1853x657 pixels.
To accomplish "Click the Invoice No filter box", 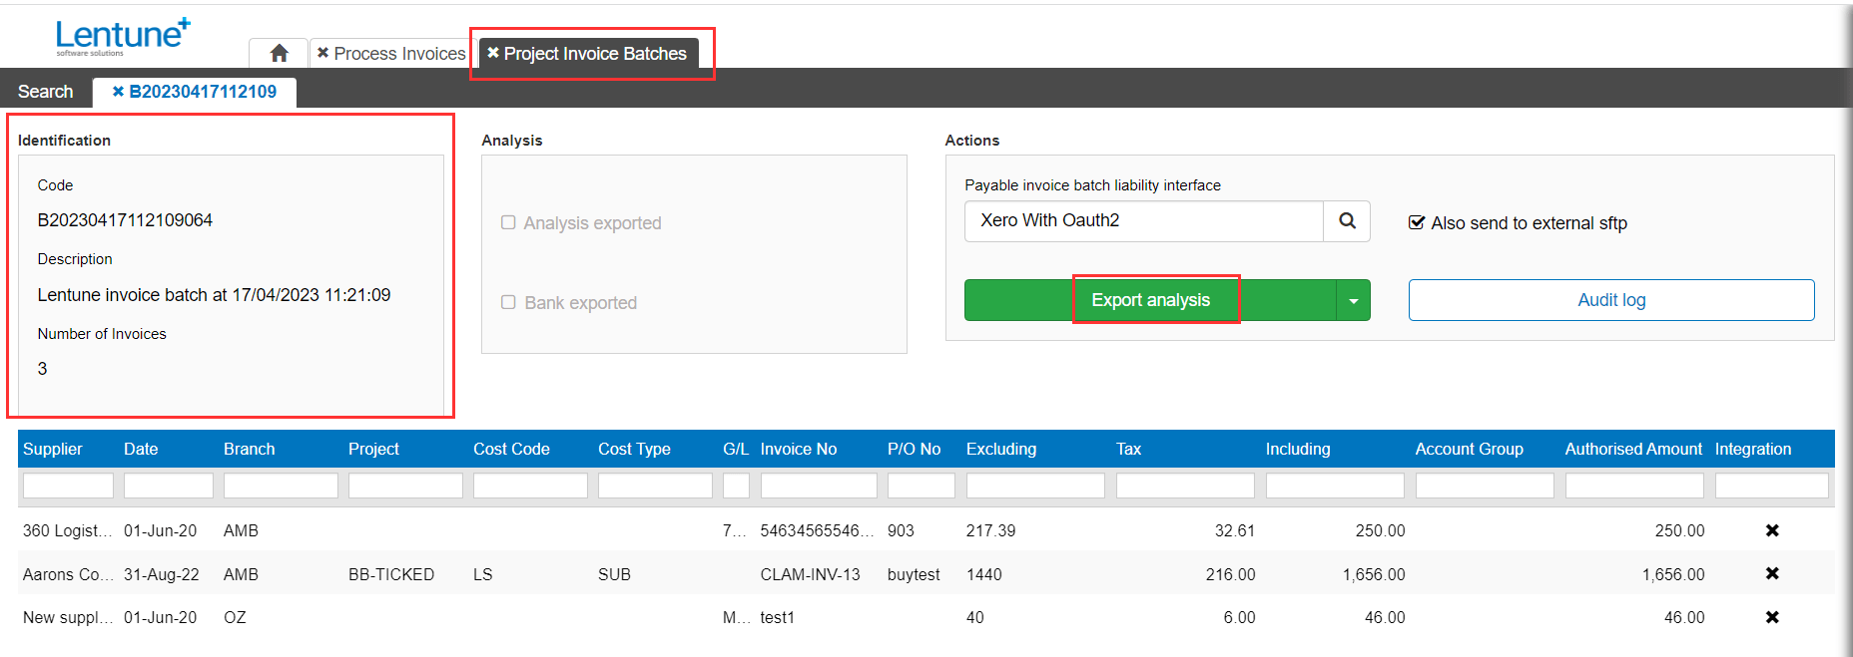I will [819, 486].
